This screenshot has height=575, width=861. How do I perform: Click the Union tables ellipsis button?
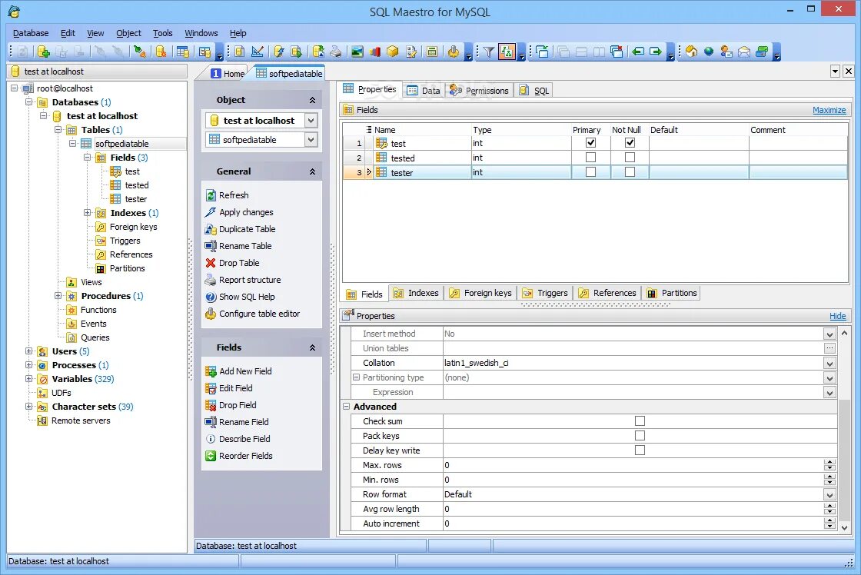click(x=829, y=348)
